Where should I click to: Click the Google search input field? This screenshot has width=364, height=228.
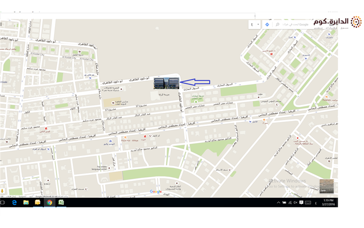[x=296, y=24]
